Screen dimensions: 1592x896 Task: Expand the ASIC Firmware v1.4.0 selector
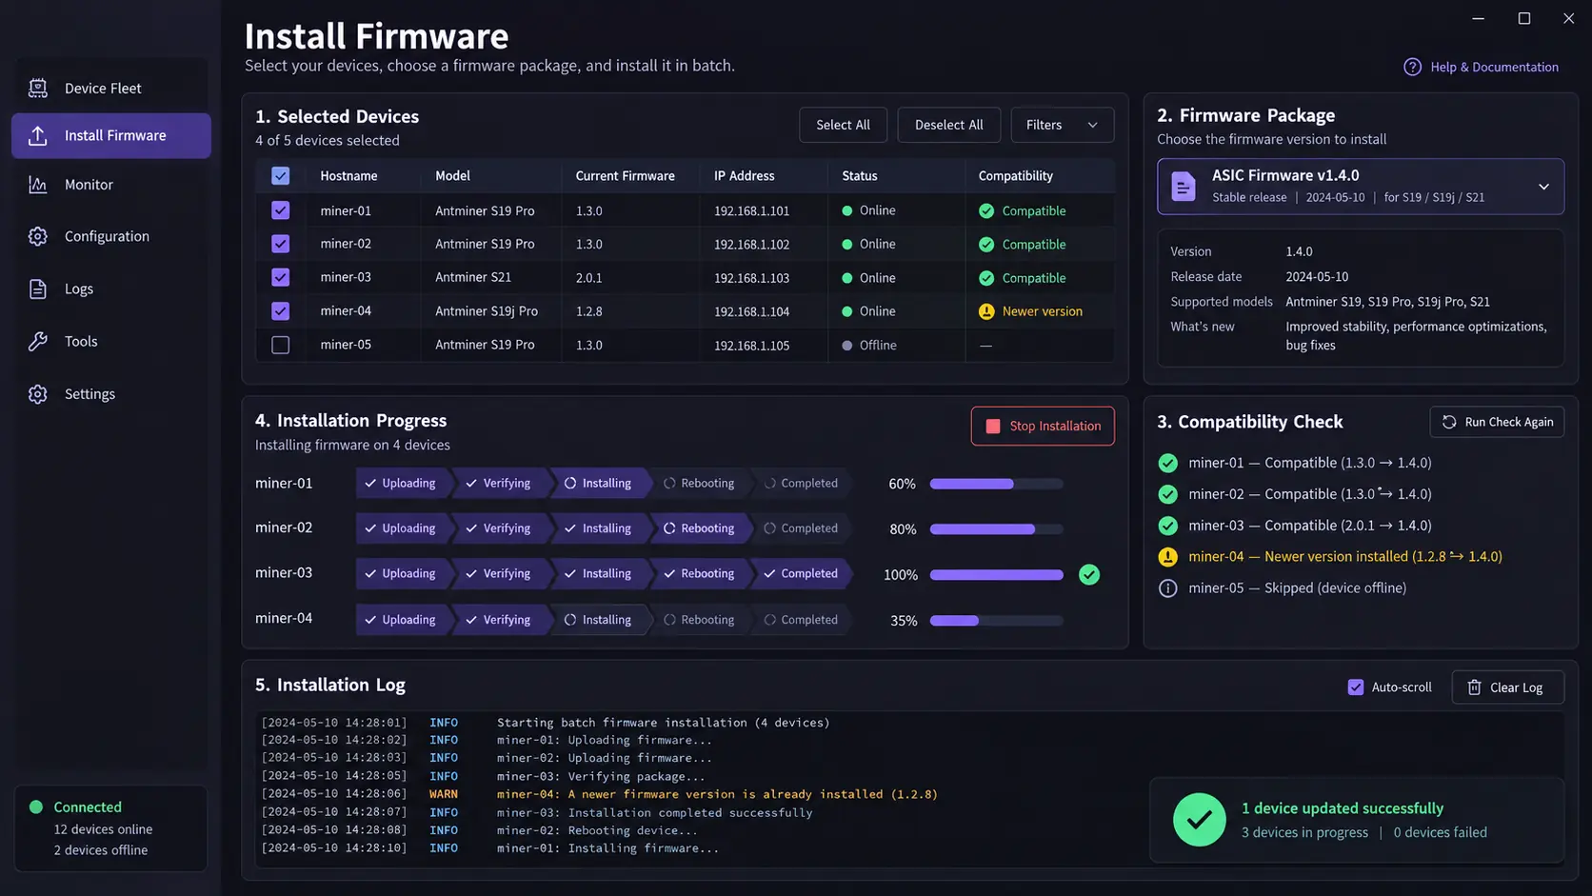pyautogui.click(x=1360, y=187)
